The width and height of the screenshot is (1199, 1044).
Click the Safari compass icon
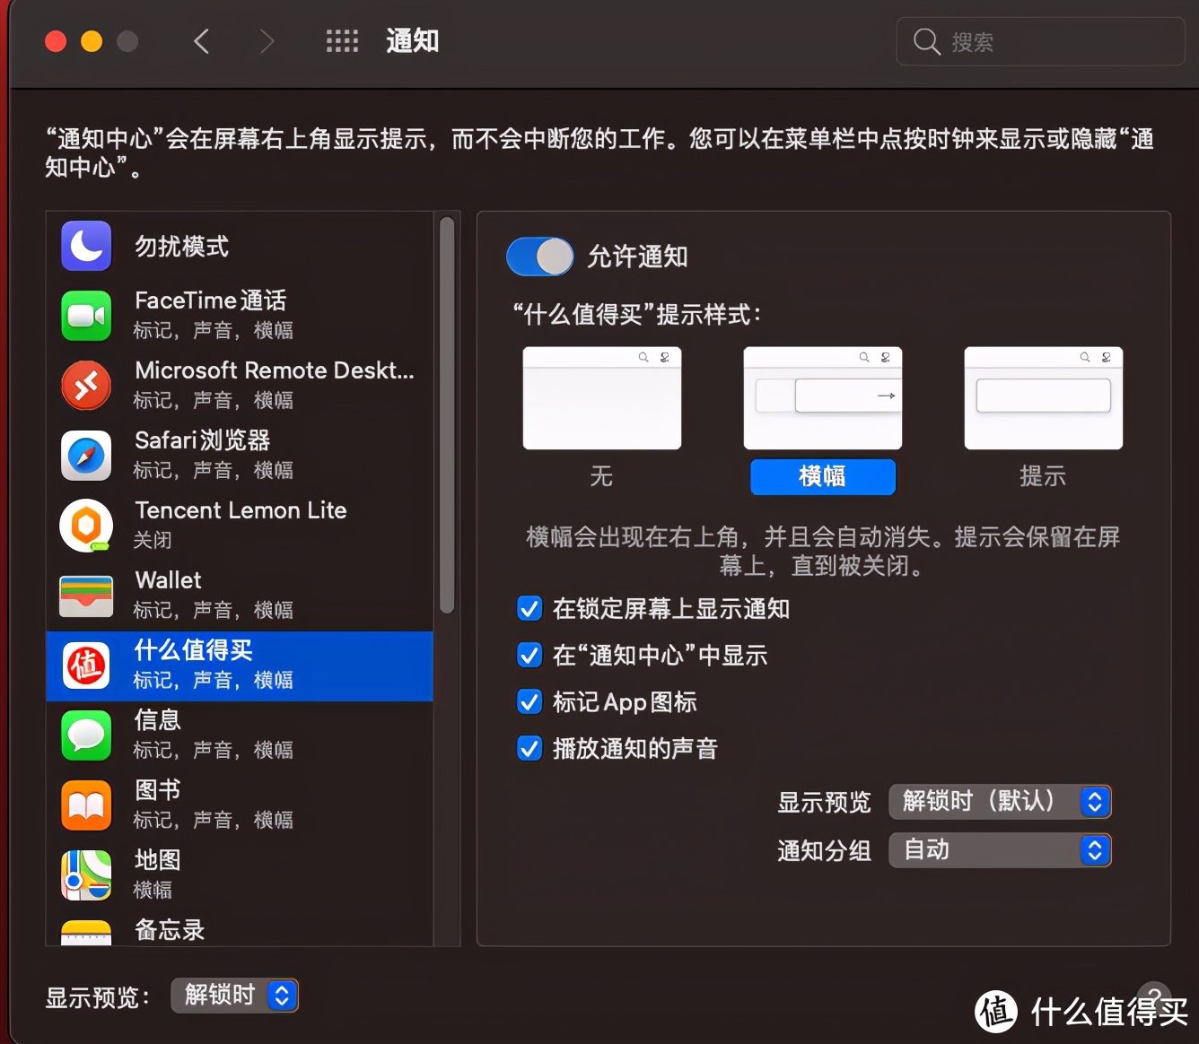86,456
